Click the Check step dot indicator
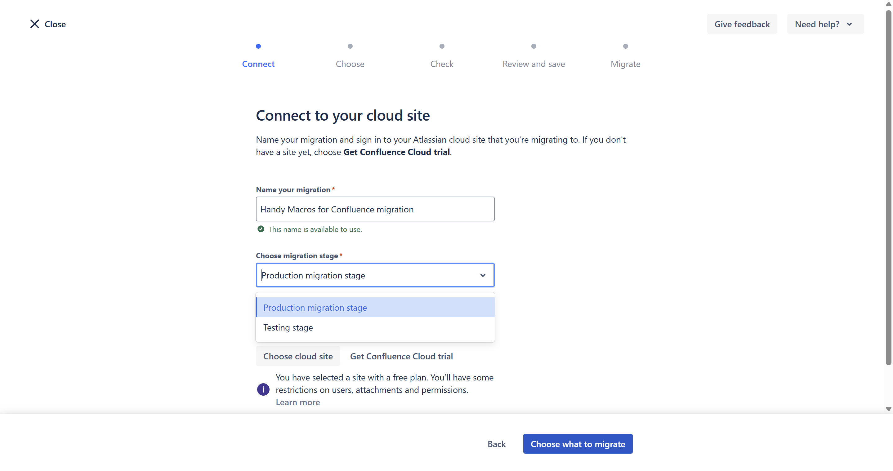The height and width of the screenshot is (471, 893). tap(442, 46)
